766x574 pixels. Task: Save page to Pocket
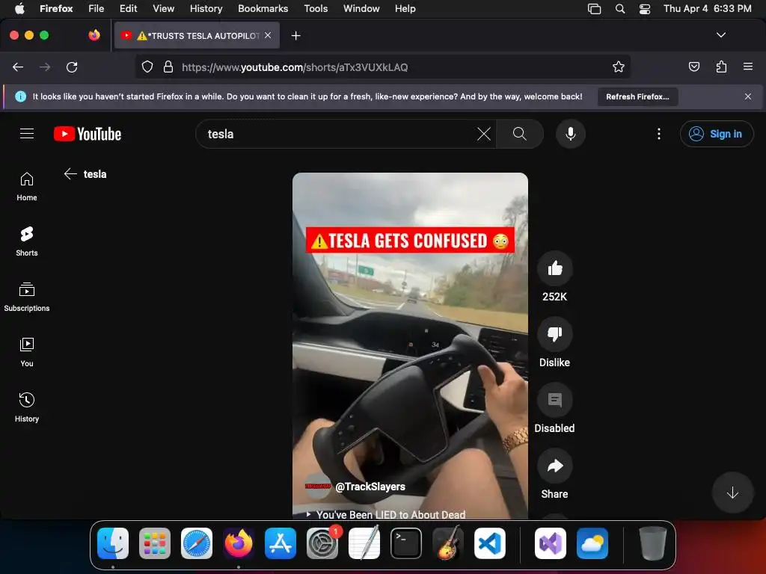(693, 67)
